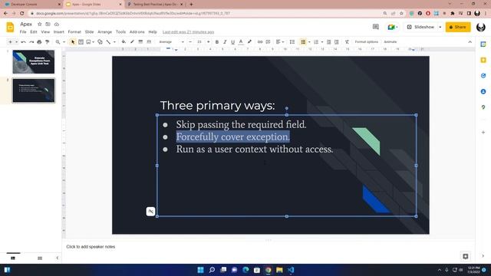
Task: Toggle underline formatting
Action: click(x=232, y=41)
